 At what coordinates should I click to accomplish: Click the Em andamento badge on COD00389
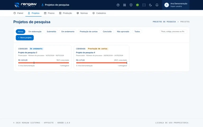[x=36, y=49]
